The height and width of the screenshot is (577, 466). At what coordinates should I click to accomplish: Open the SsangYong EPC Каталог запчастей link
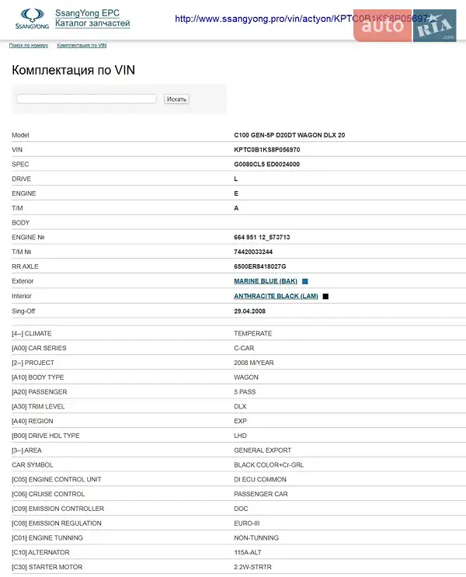[x=92, y=19]
